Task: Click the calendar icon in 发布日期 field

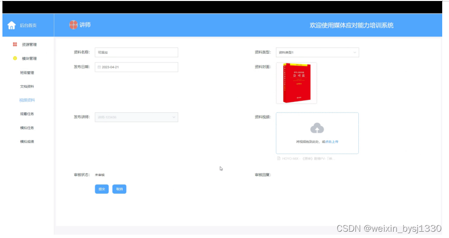Action: 99,67
